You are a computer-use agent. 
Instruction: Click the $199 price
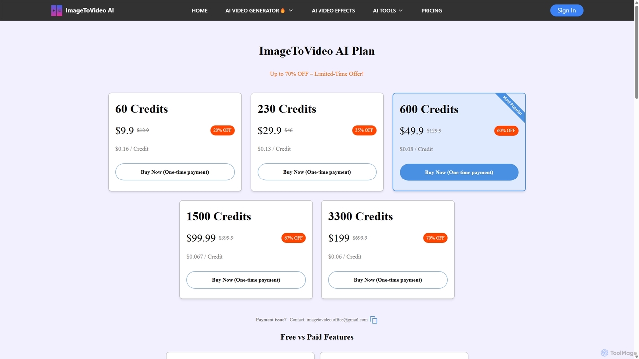click(x=339, y=238)
